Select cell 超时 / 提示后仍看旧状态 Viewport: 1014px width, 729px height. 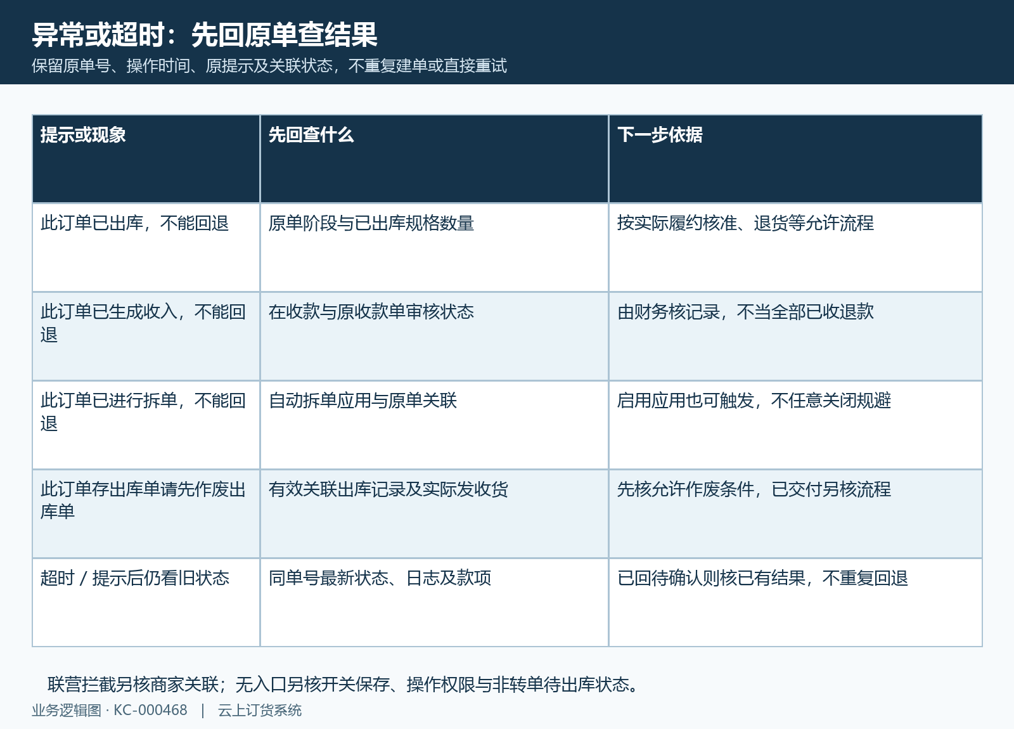pyautogui.click(x=146, y=603)
